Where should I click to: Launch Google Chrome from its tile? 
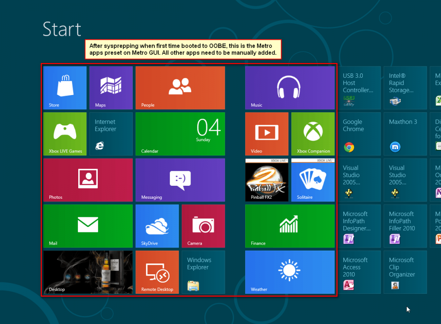(359, 133)
